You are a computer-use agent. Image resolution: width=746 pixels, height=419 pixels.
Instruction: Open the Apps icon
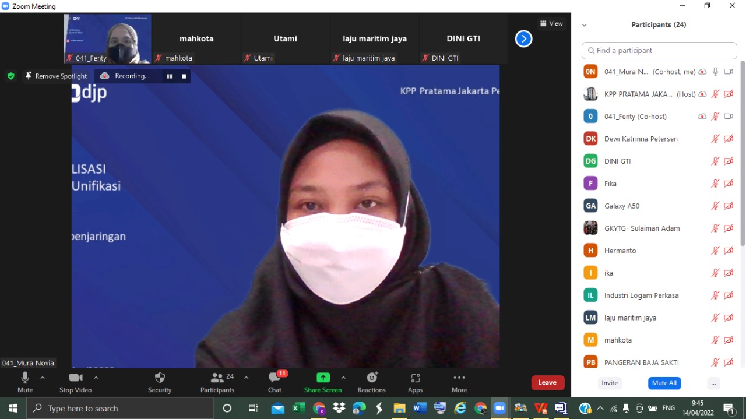pyautogui.click(x=415, y=378)
